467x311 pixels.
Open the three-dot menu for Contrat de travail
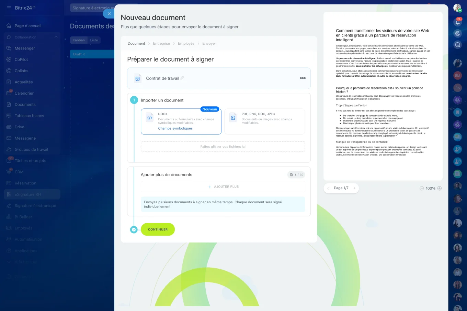[x=303, y=78]
